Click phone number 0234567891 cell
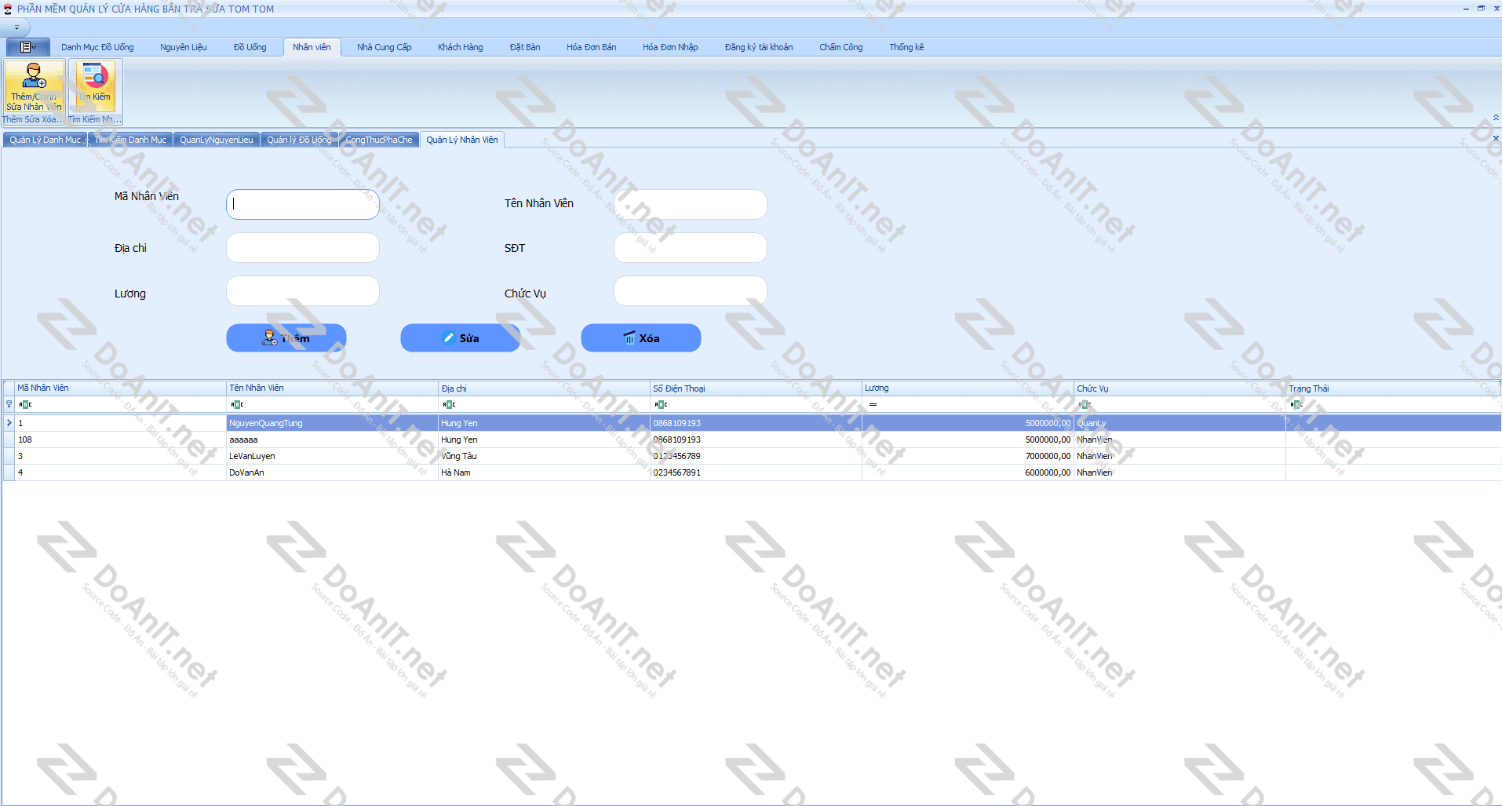1502x806 pixels. (756, 472)
